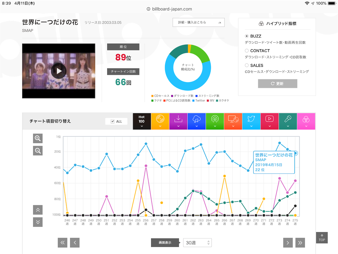Toggle the red MV video chart tab
338x254 pixels.
point(270,121)
